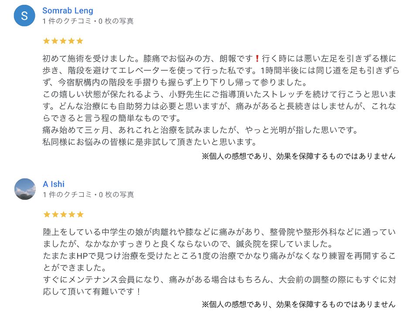Click disclaimer note below A Ishi's review
Screen dimensions: 417x320
(298, 304)
